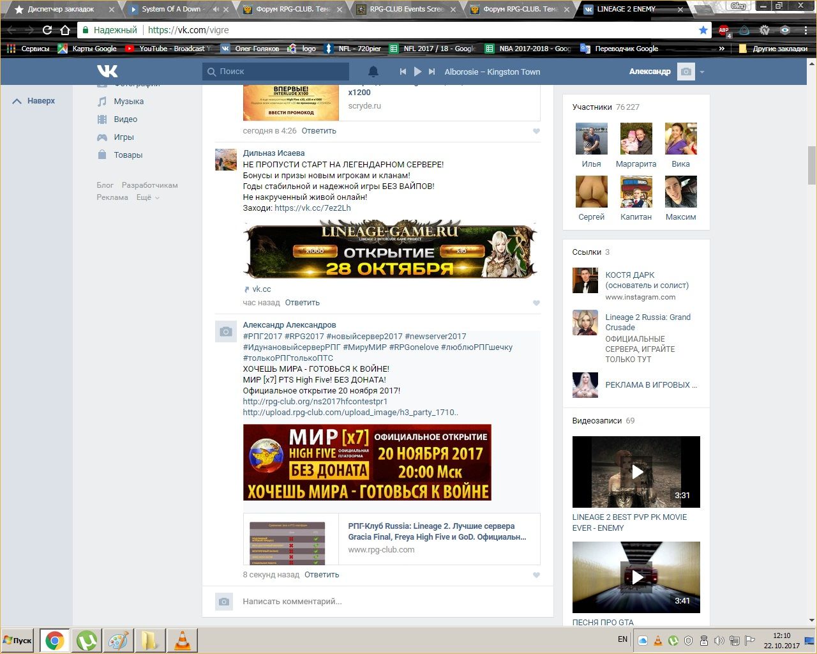Toggle bookmark star in address bar
The width and height of the screenshot is (817, 654).
point(703,30)
